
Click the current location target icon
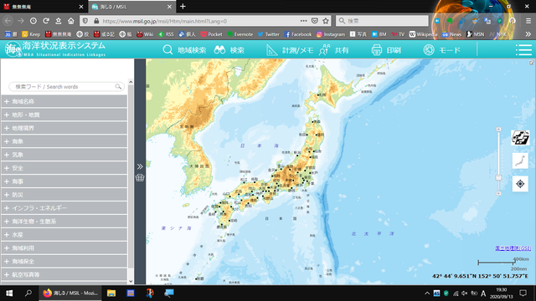tap(520, 184)
